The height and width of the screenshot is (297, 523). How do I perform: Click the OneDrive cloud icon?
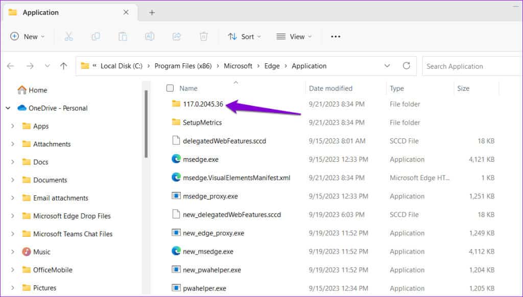coord(22,108)
